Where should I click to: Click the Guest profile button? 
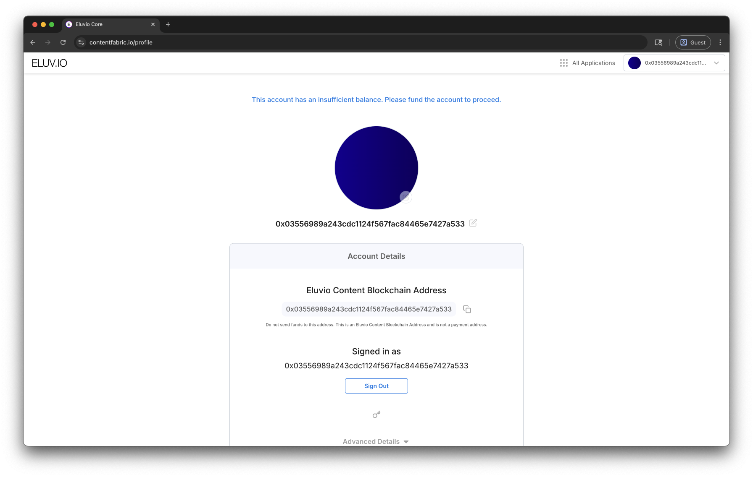(x=693, y=42)
